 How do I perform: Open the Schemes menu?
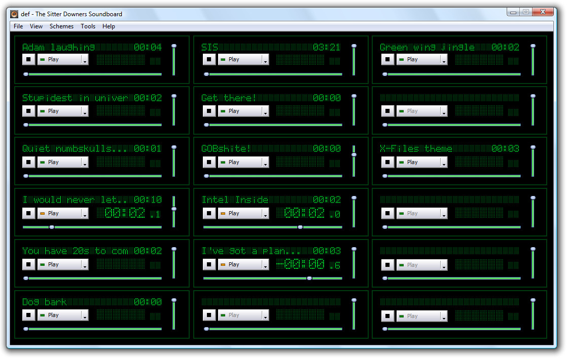point(61,26)
